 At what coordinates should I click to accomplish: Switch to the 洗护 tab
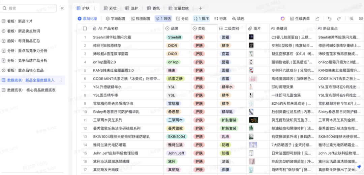(x=132, y=8)
